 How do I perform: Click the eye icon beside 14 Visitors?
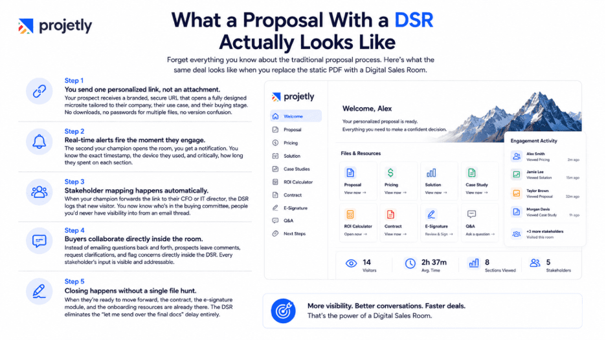point(351,264)
